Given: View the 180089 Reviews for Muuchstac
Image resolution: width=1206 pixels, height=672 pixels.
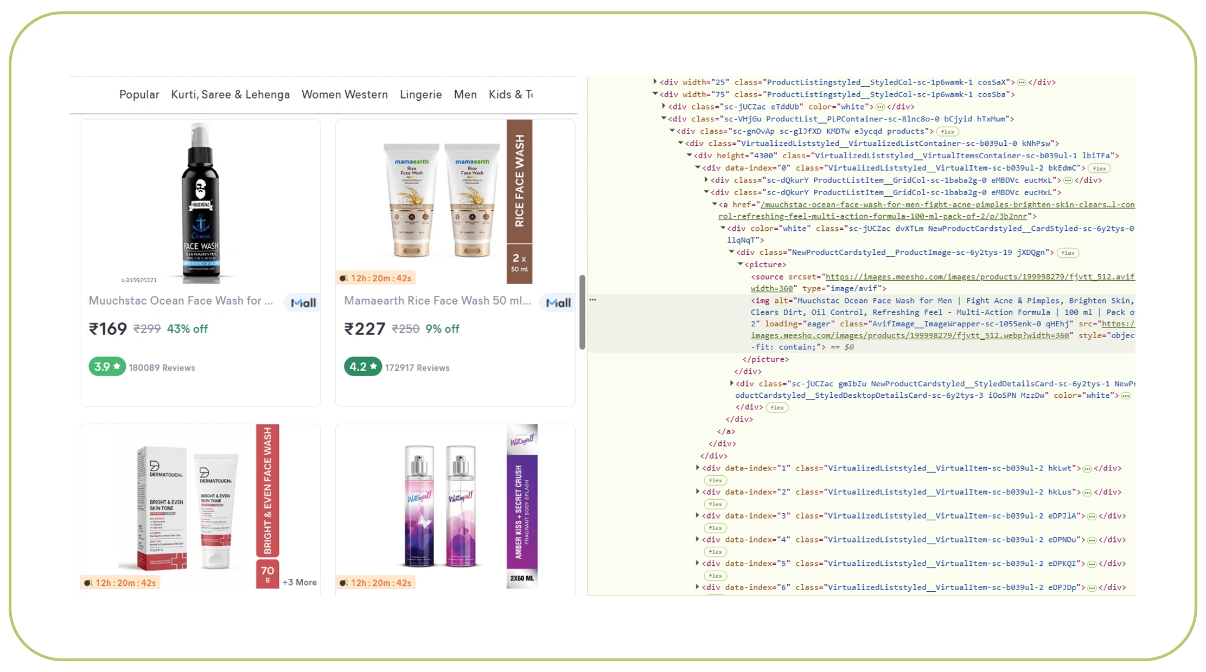Looking at the screenshot, I should tap(162, 367).
